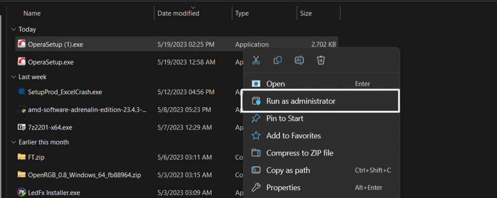This screenshot has height=198, width=497.
Task: Click the Copy icon in context menu
Action: click(278, 60)
